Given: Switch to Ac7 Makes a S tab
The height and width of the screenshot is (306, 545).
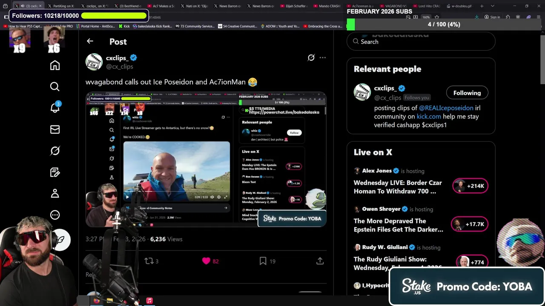Looking at the screenshot, I should [161, 6].
